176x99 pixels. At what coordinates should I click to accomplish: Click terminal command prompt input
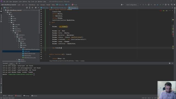click(34, 74)
